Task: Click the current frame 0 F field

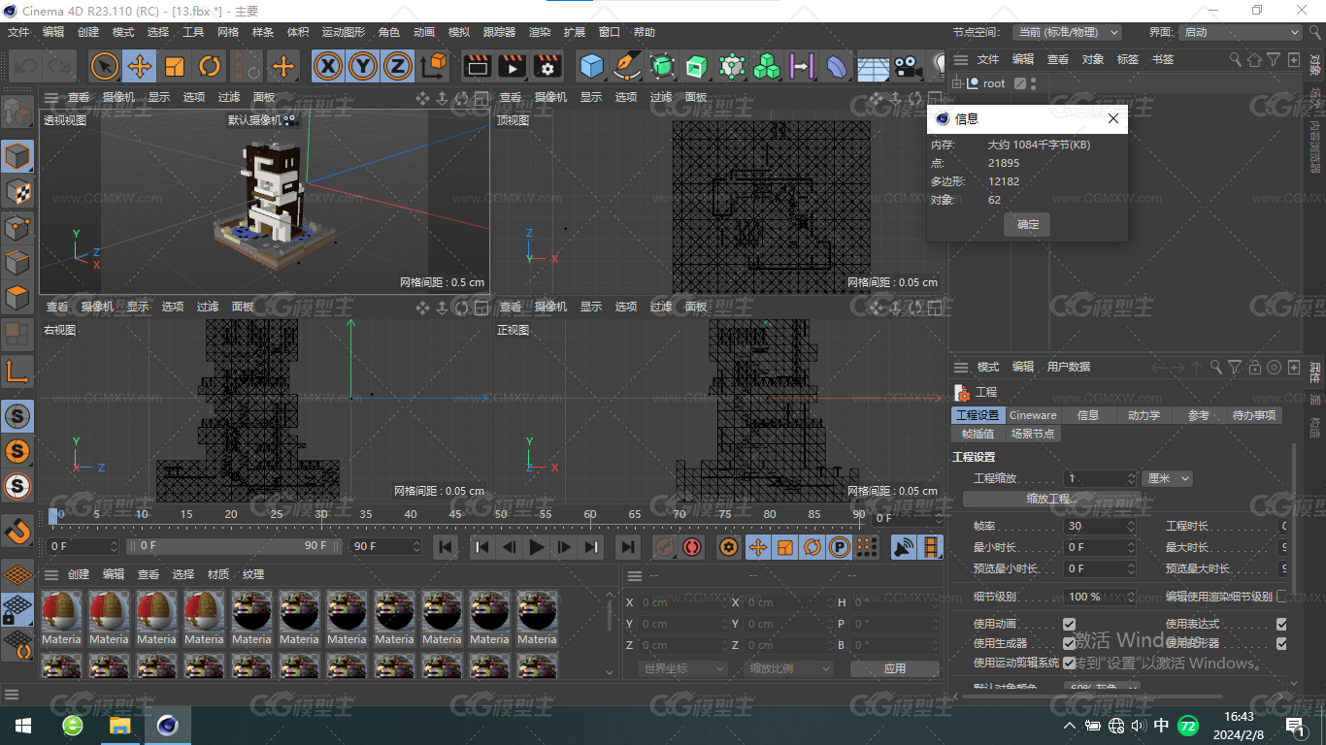Action: [x=82, y=546]
